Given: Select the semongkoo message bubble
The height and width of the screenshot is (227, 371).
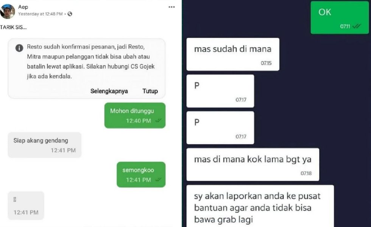Looking at the screenshot, I should [141, 174].
